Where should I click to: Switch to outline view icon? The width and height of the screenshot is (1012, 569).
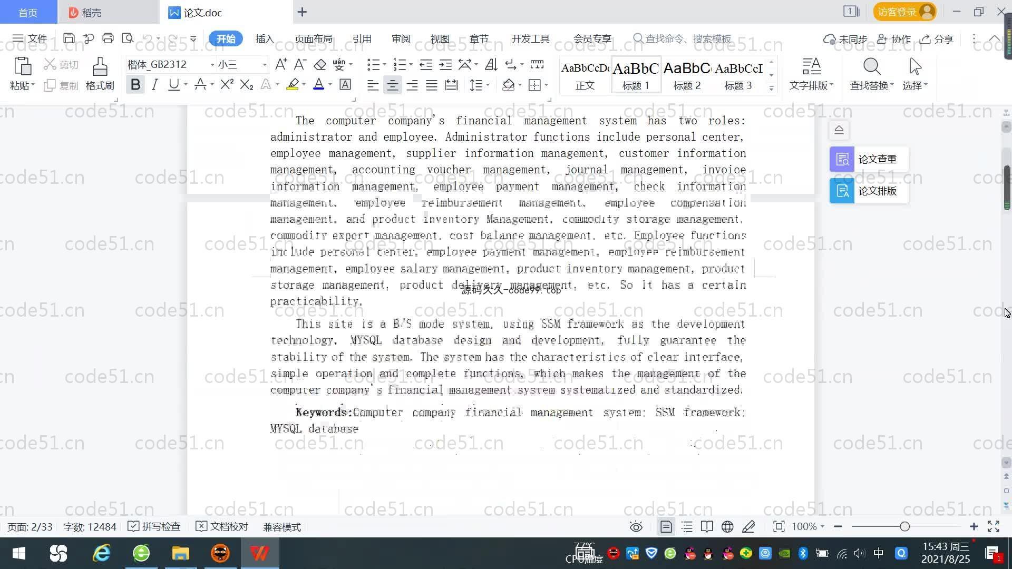(686, 526)
